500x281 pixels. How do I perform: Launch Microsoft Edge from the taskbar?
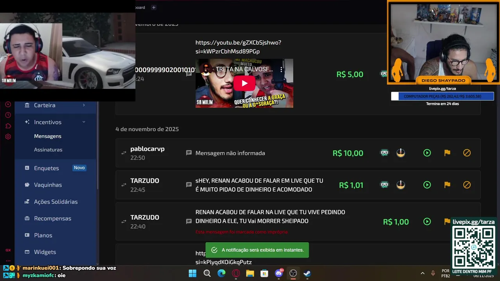[x=221, y=274]
